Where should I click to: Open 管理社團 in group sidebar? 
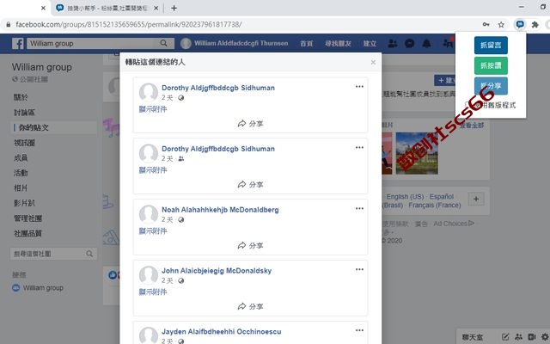(x=28, y=218)
